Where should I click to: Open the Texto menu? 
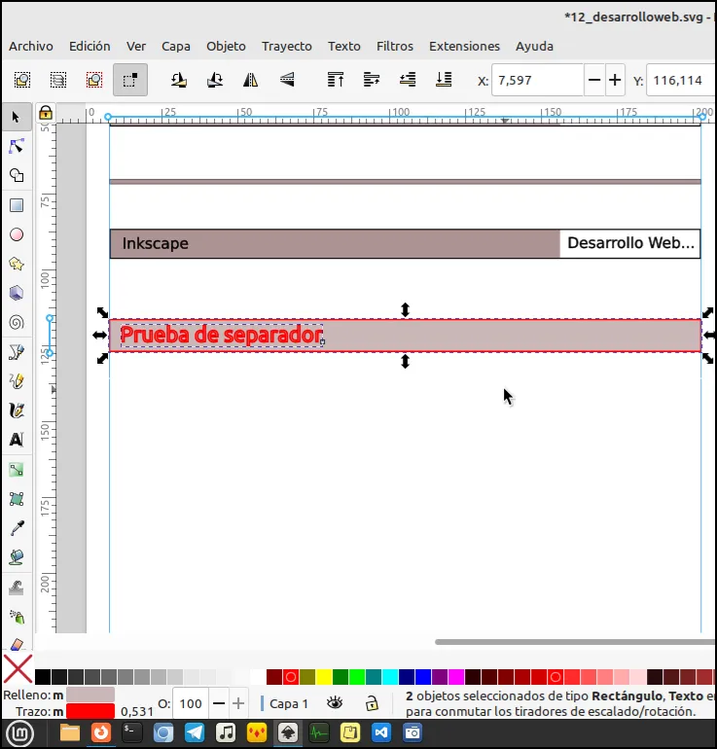click(x=344, y=47)
